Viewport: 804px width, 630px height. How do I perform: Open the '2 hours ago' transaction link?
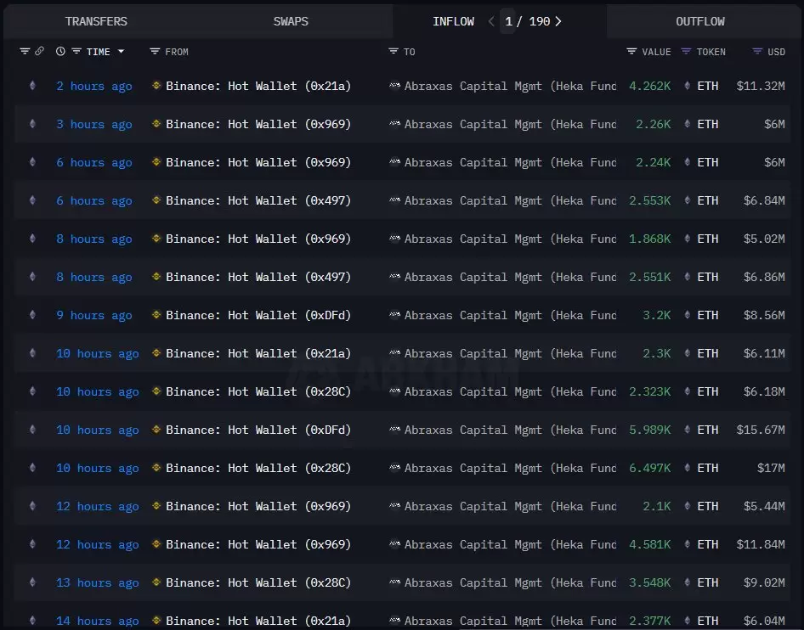pos(93,86)
